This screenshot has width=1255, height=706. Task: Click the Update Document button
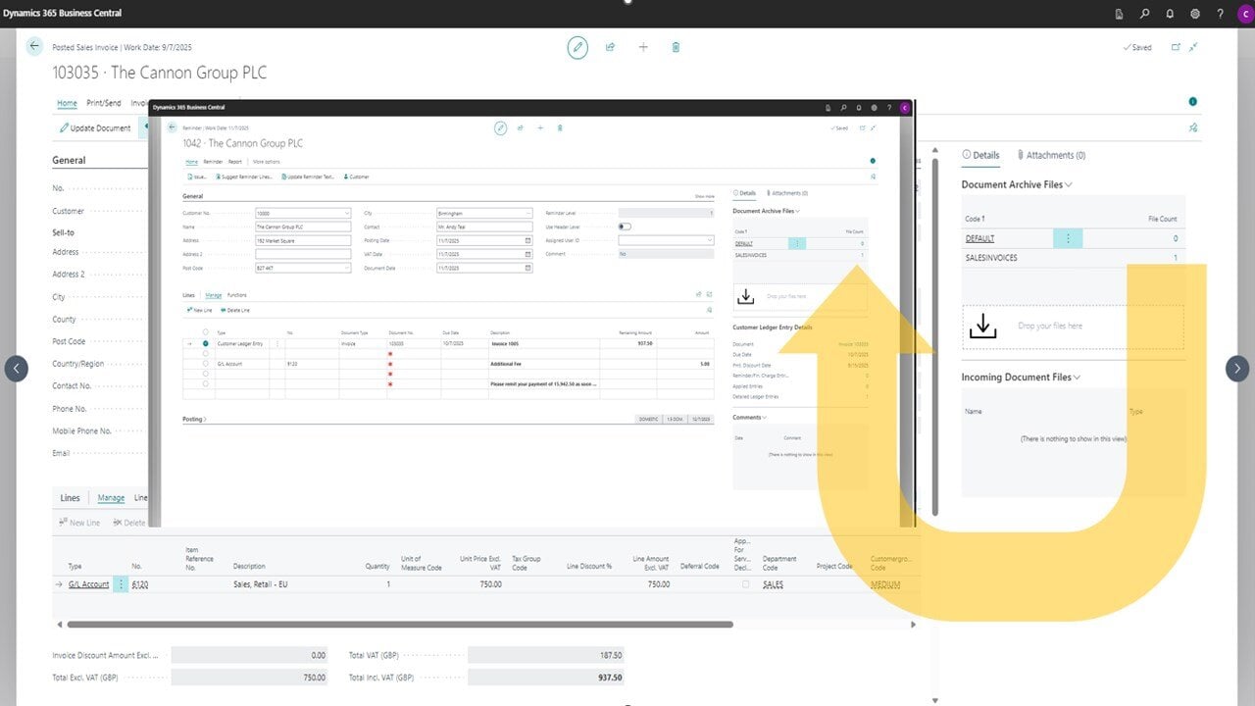(x=95, y=128)
